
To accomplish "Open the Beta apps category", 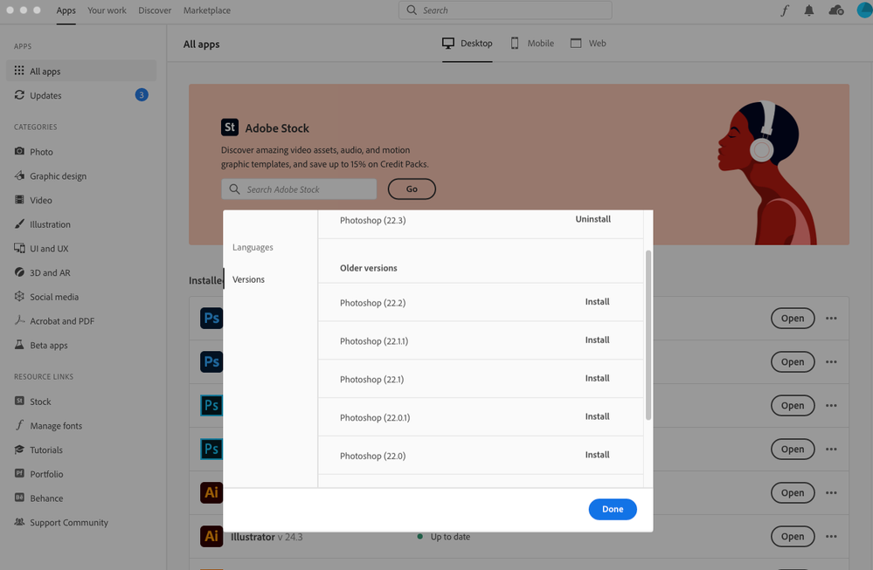I will click(x=41, y=345).
